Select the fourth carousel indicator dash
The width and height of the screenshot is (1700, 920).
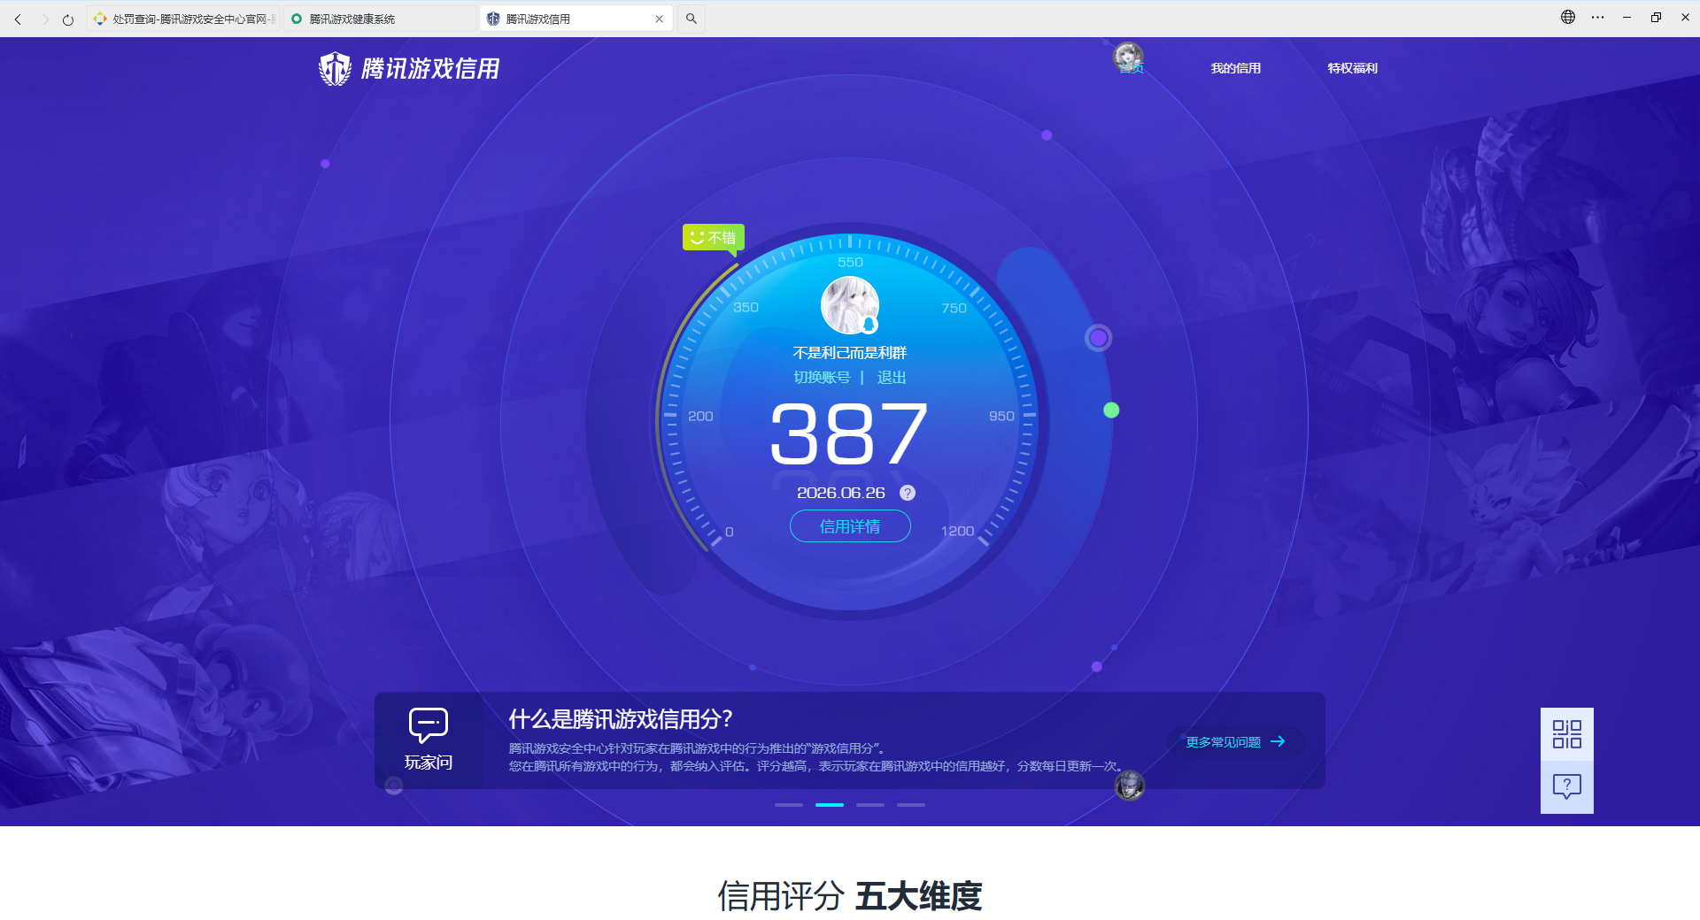tap(911, 805)
